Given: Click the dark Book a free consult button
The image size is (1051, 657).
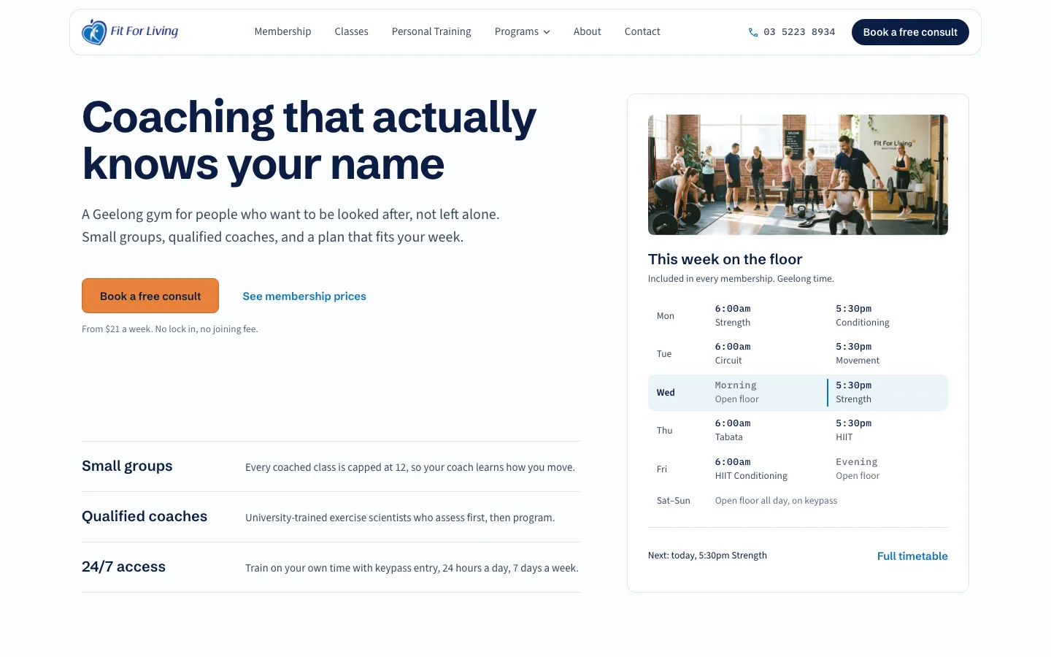Looking at the screenshot, I should pos(910,32).
